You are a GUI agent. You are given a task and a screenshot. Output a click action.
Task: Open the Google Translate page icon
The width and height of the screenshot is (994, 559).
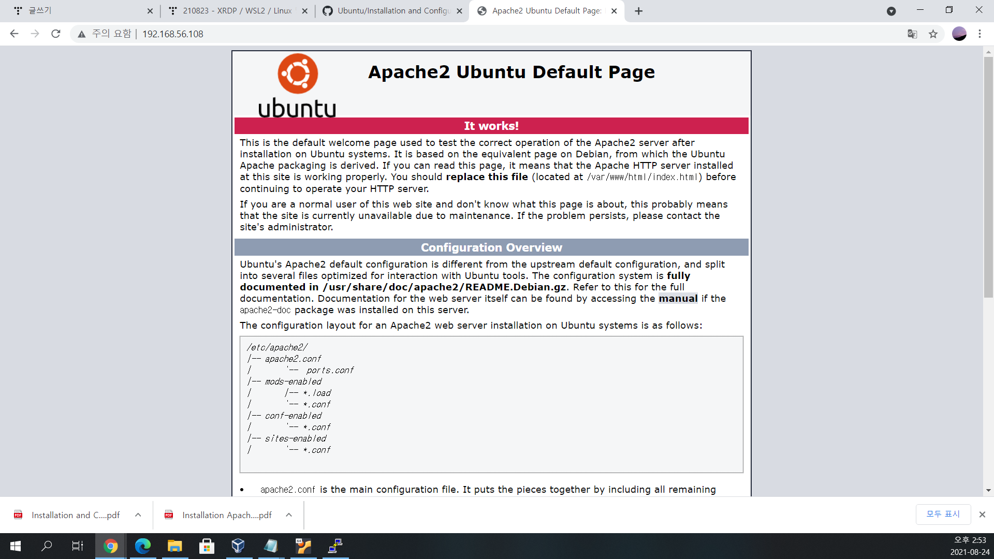[912, 34]
